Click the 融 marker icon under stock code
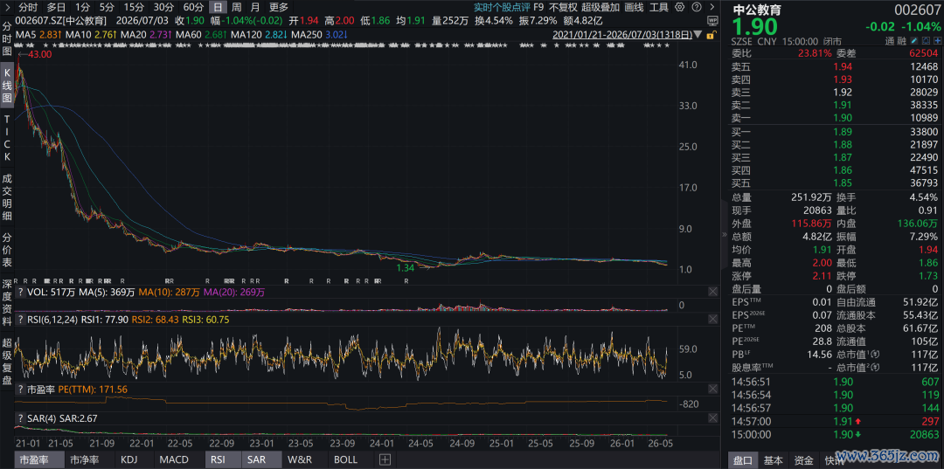Screen dimensions: 944x469 pos(901,42)
